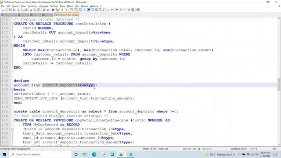Open the File menu
Viewport: 281px width, 158px height.
coord(3,6)
